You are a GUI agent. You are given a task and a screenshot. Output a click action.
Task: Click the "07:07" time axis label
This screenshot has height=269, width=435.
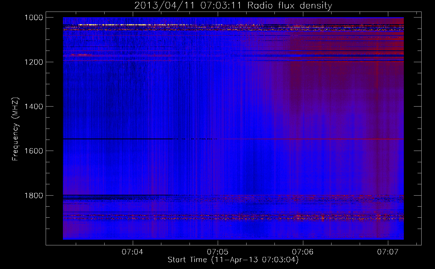[388, 252]
